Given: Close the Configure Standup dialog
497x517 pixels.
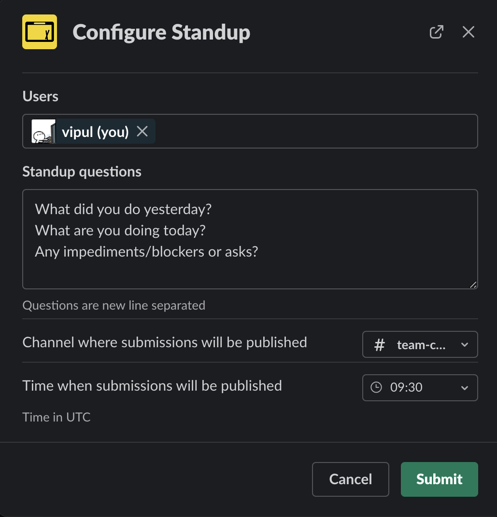Looking at the screenshot, I should [469, 32].
